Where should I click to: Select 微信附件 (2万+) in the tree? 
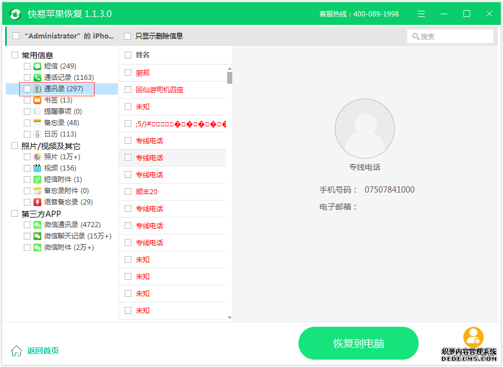[x=69, y=247]
